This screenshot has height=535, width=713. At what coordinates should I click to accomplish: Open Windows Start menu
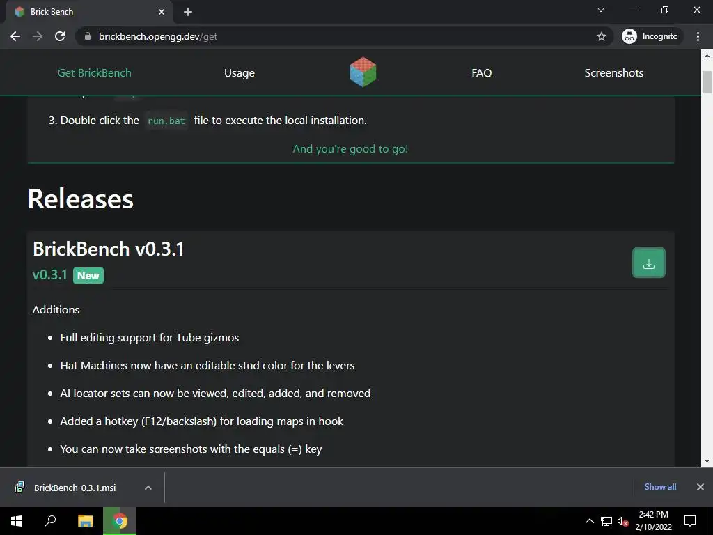pos(17,521)
